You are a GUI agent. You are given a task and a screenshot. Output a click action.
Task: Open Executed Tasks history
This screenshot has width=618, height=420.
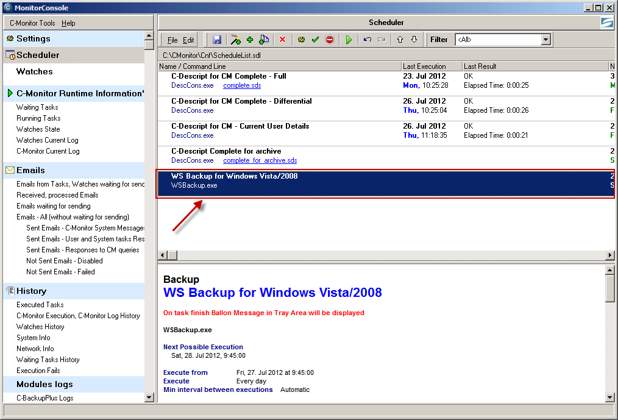(x=40, y=305)
